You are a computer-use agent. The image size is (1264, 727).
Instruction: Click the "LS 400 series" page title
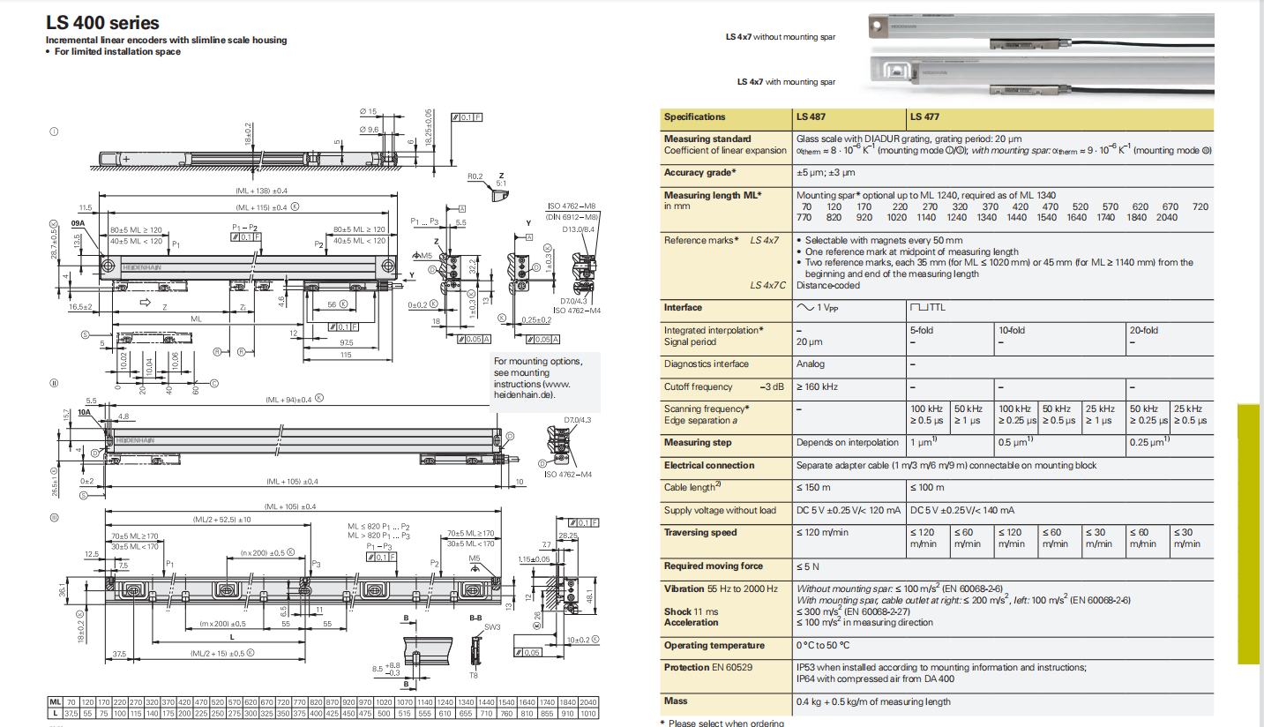pyautogui.click(x=102, y=24)
